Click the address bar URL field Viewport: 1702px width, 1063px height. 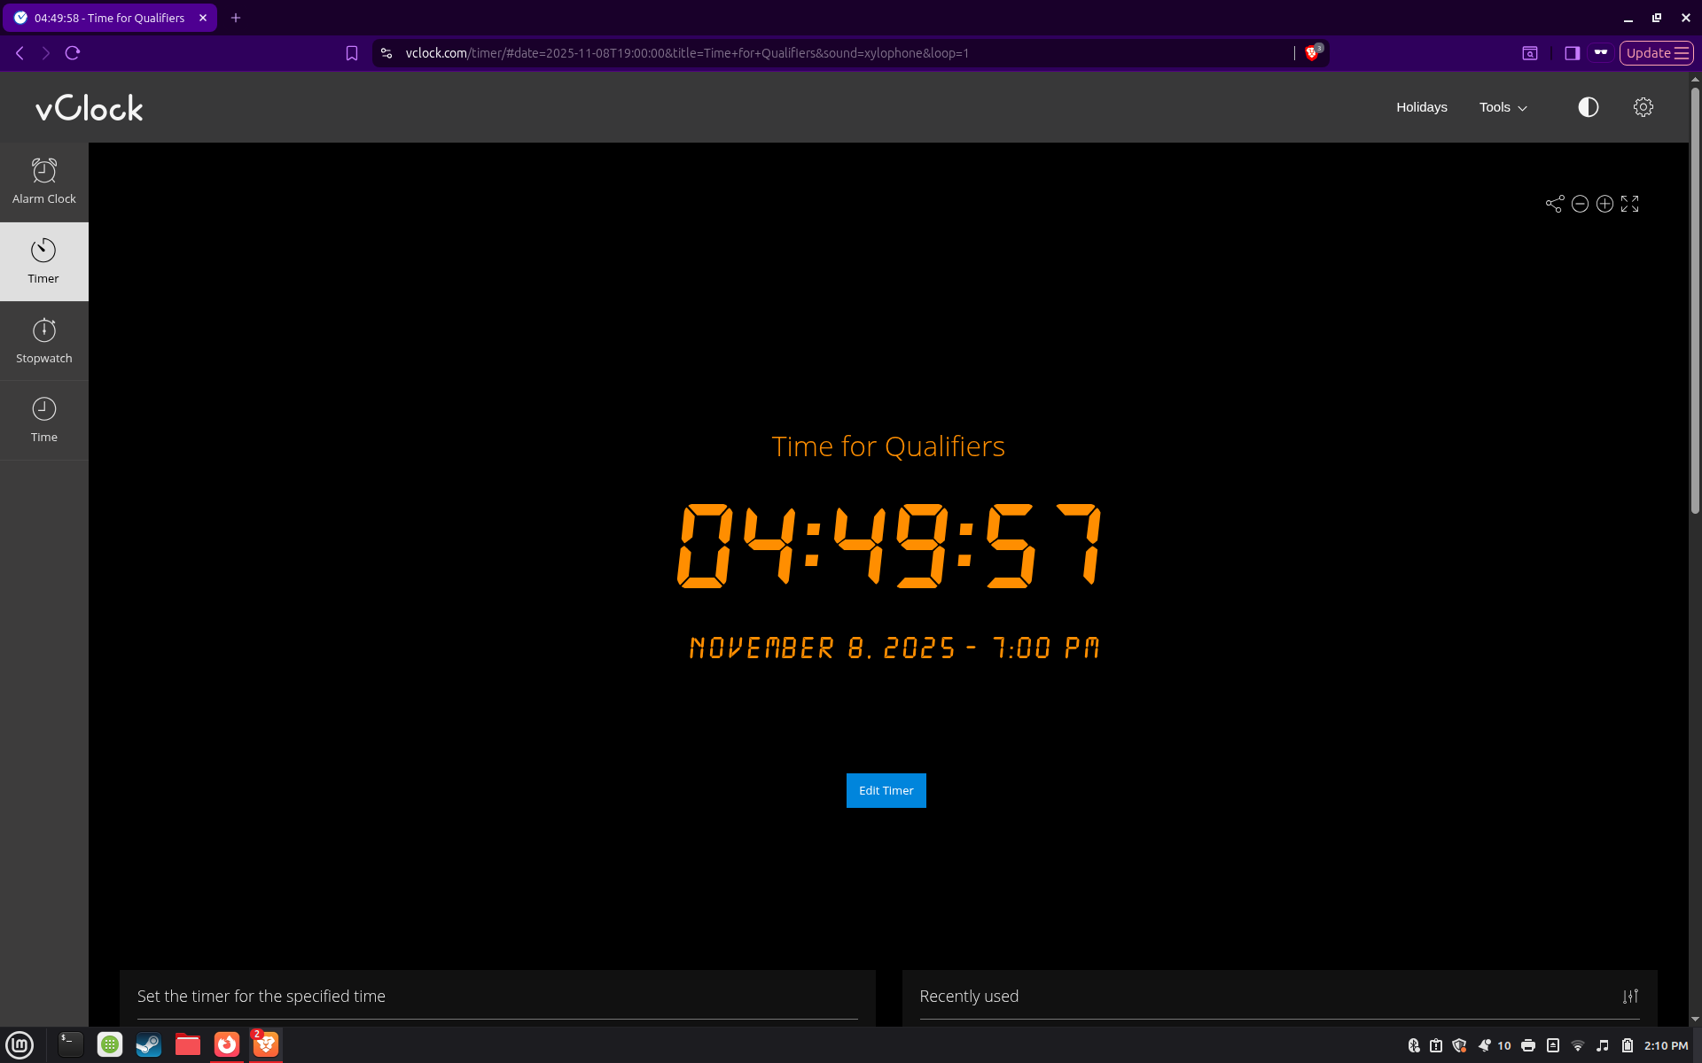click(687, 53)
